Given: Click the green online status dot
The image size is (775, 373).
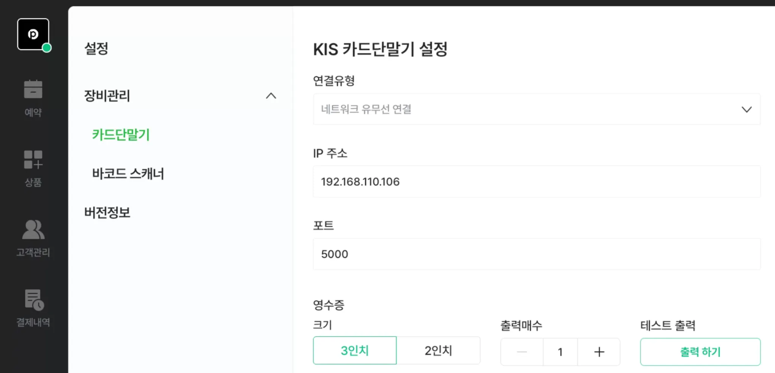Looking at the screenshot, I should click(x=47, y=48).
